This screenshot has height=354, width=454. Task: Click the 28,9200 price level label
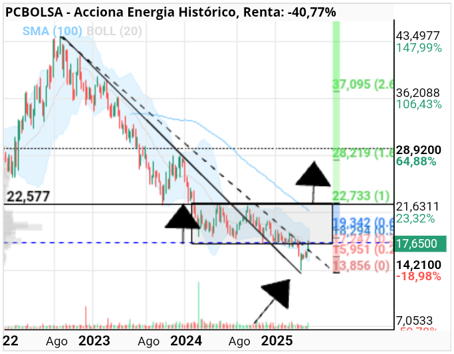point(419,150)
